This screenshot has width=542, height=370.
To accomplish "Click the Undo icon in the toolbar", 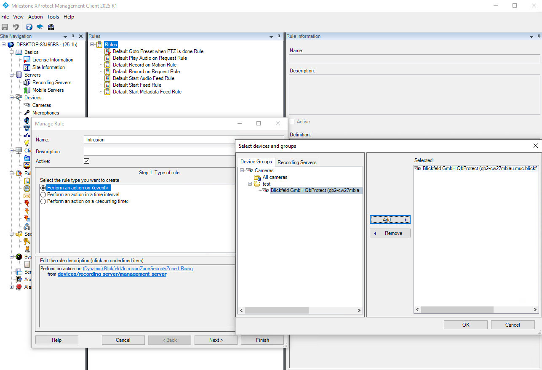I will 16,27.
